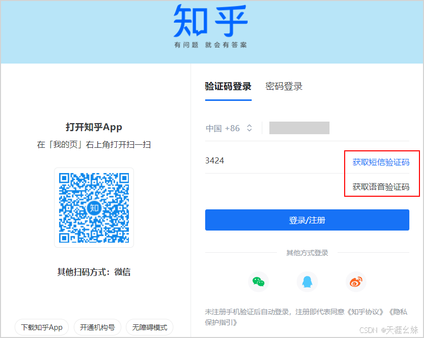Click 下载知乎App button

point(41,327)
